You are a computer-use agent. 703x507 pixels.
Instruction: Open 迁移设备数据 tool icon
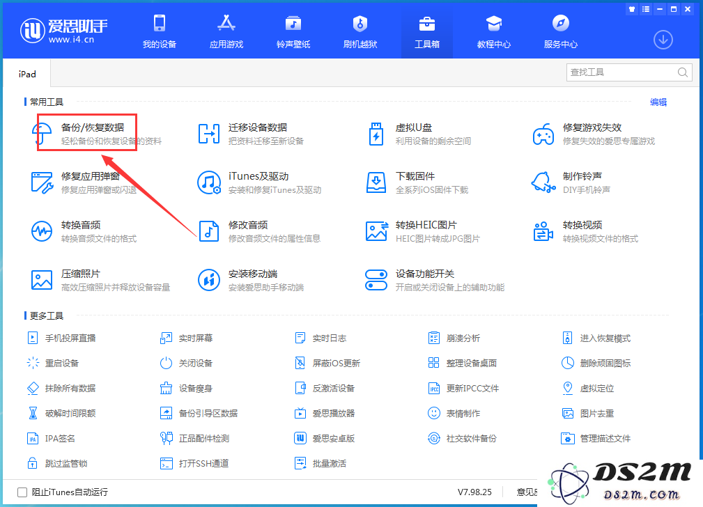coord(209,134)
